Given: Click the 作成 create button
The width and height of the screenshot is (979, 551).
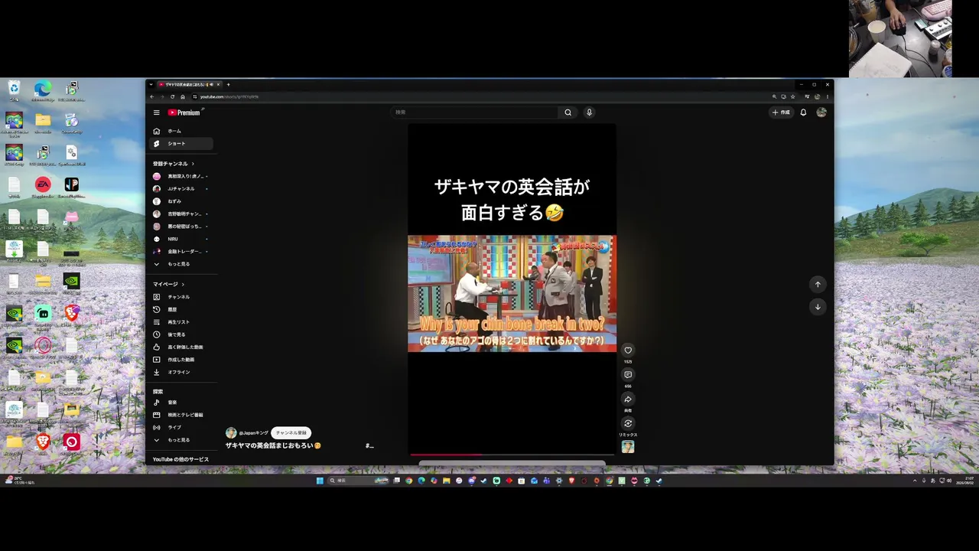Looking at the screenshot, I should pos(781,112).
